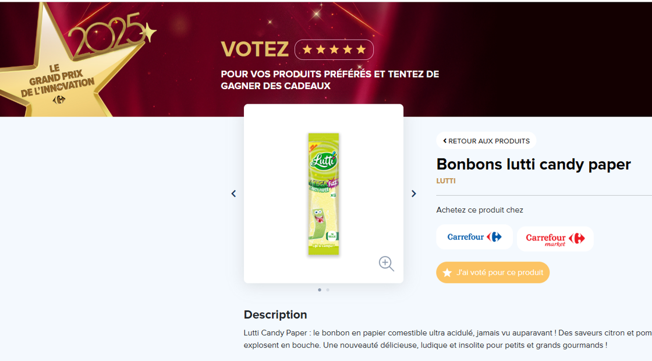652x361 pixels.
Task: Open the Carrefour store logo link
Action: pos(474,237)
